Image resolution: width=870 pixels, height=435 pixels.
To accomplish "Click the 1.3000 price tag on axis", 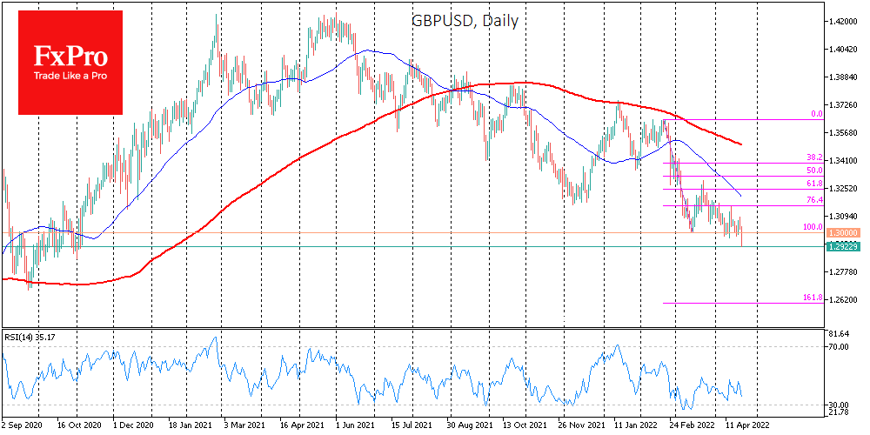I will [843, 233].
